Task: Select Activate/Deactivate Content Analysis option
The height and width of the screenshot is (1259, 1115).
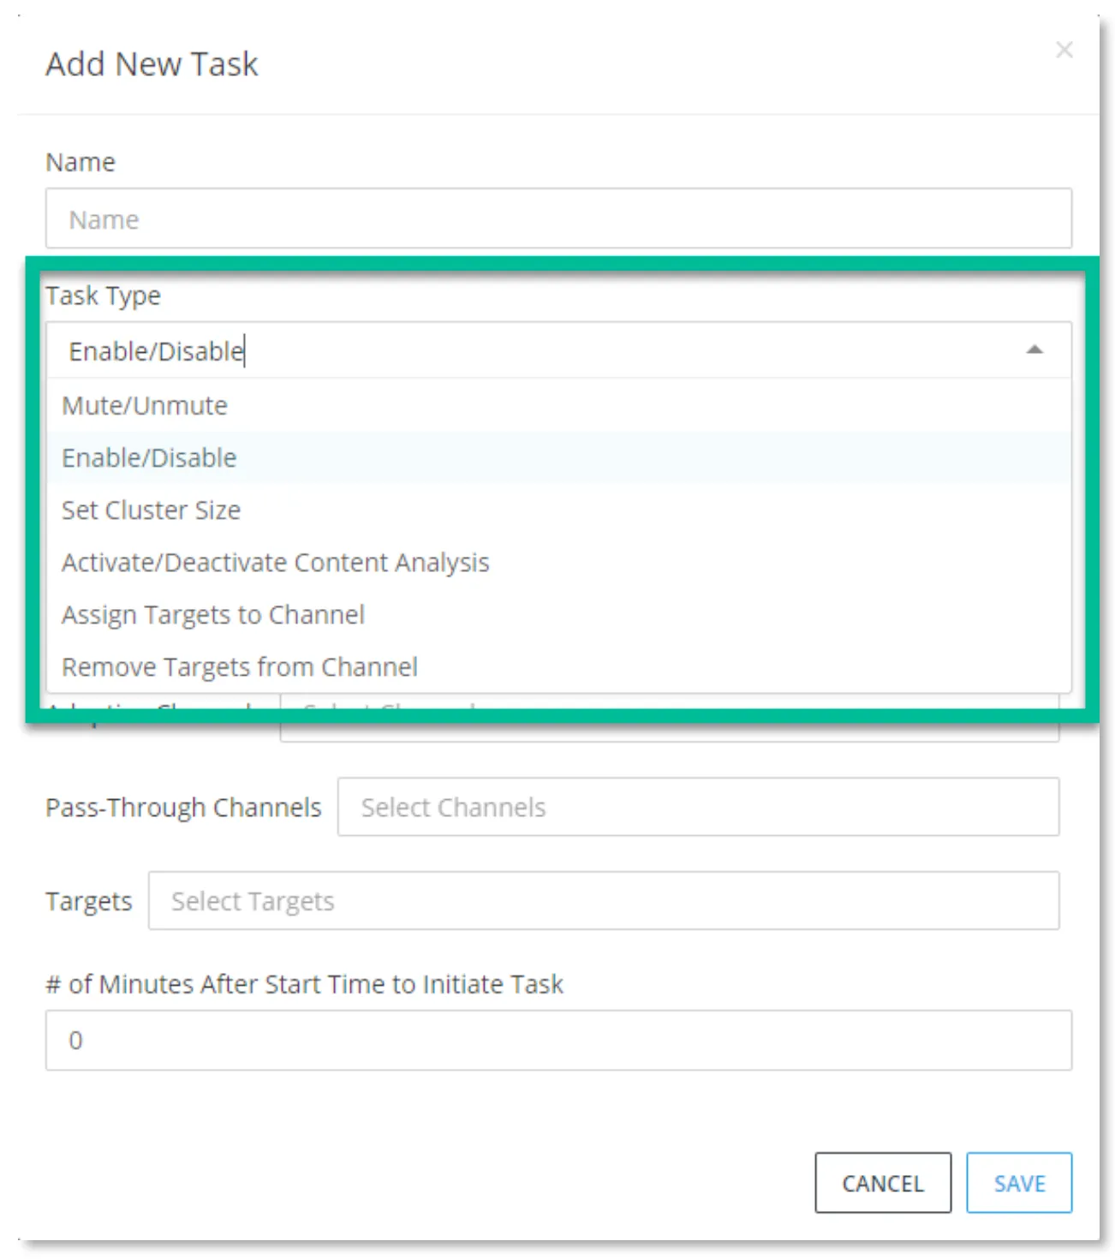Action: click(x=558, y=562)
